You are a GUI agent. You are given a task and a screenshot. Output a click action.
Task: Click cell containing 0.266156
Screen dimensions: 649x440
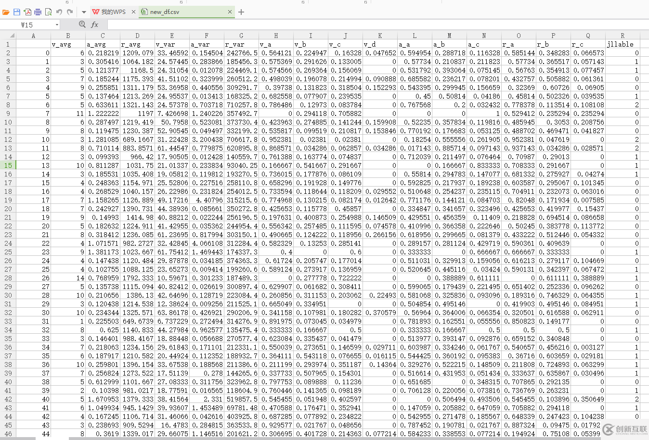380,235
